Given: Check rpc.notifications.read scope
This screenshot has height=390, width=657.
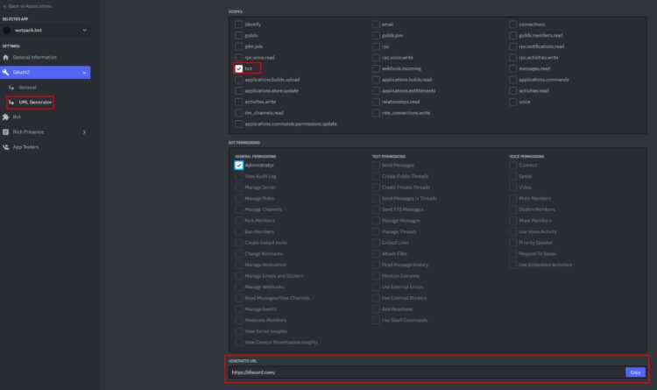Looking at the screenshot, I should coord(512,46).
